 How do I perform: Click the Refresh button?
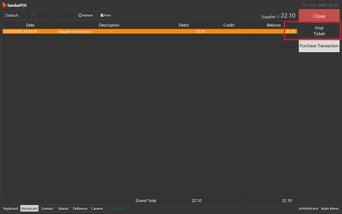(x=85, y=15)
